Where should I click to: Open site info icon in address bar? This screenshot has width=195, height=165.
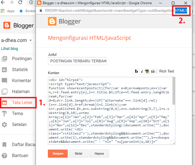31,2
